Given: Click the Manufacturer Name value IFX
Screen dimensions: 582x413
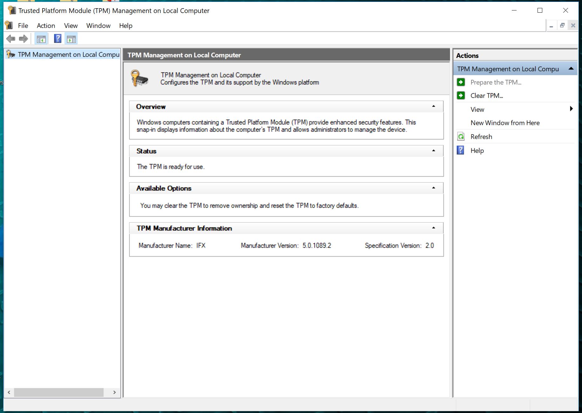Looking at the screenshot, I should tap(201, 246).
